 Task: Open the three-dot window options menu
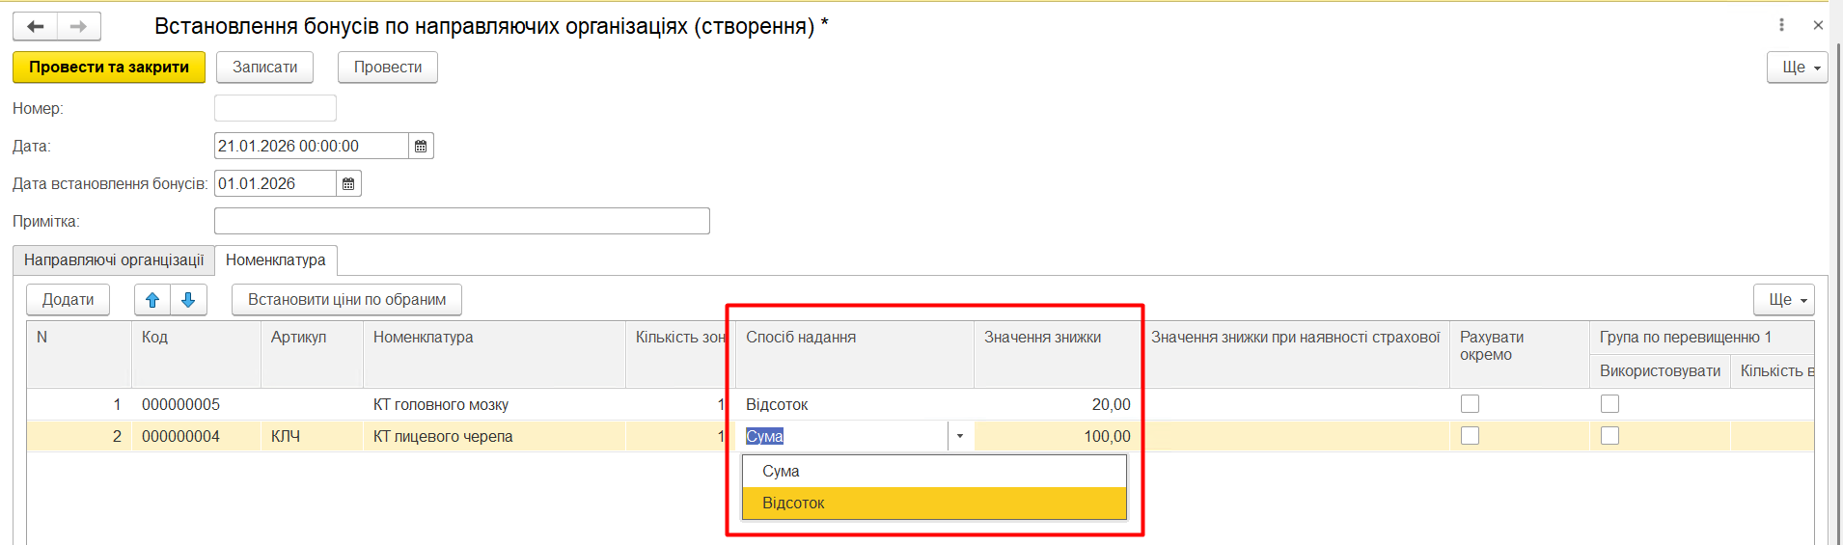tap(1781, 25)
